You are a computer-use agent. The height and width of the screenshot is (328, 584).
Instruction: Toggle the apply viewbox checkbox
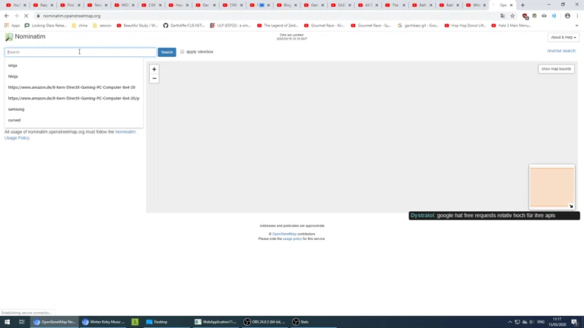(182, 52)
